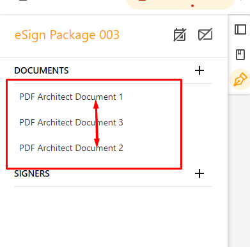The image size is (250, 247).
Task: Click the eSign Package 003 title
Action: (67, 35)
